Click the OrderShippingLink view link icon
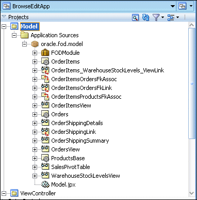 45,132
